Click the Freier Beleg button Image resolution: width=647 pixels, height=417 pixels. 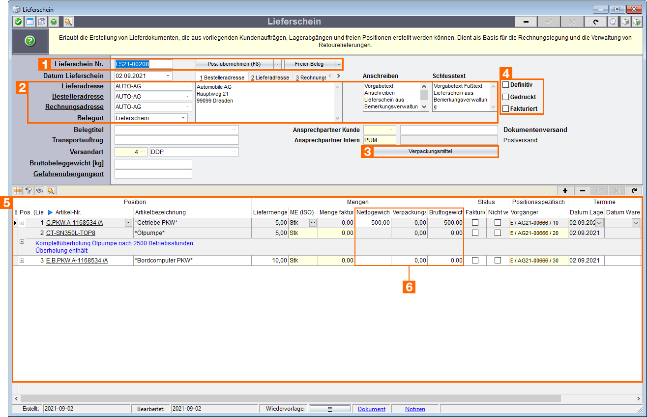[x=309, y=64]
